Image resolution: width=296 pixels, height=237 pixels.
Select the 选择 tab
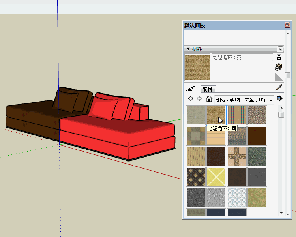tap(192, 89)
